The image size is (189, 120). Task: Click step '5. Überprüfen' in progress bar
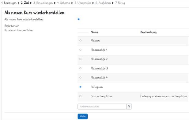[x=83, y=3]
